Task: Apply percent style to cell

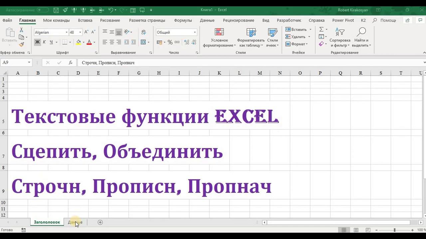Action: (170, 42)
